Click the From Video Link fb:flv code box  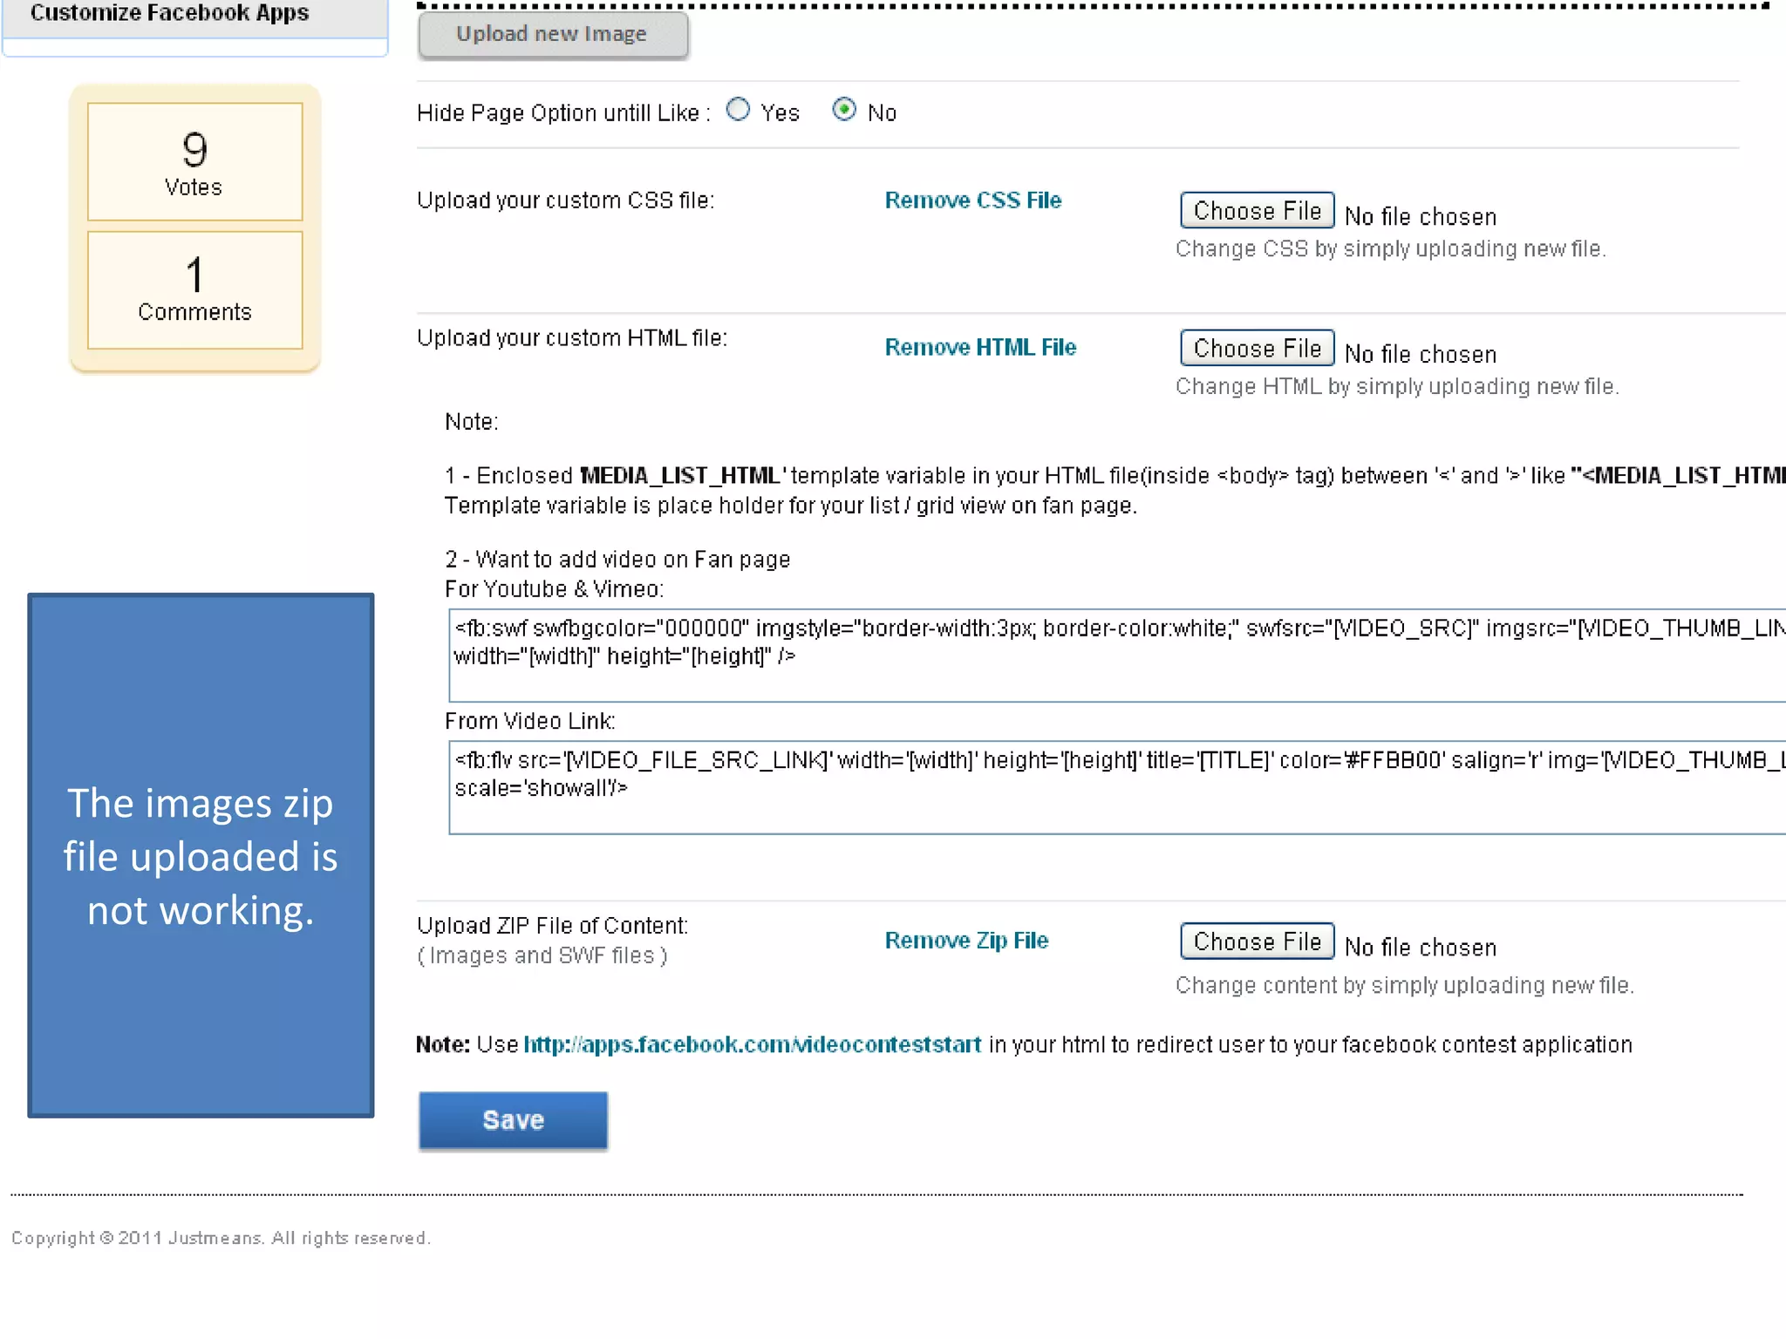click(x=1117, y=788)
